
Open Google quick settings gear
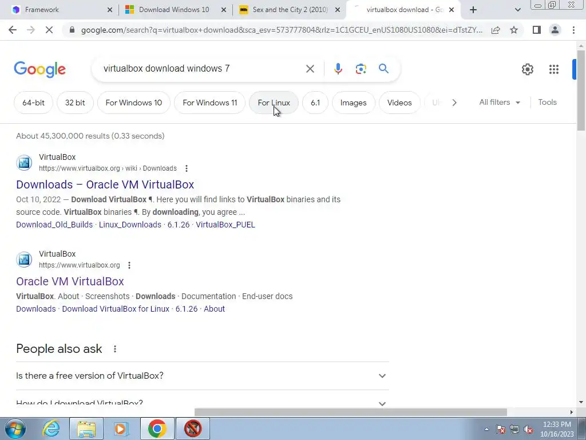click(527, 69)
